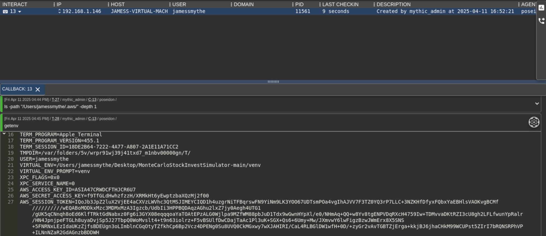The width and height of the screenshot is (546, 236).
Task: Click the phone forward icon in right sidebar
Action: click(541, 21)
